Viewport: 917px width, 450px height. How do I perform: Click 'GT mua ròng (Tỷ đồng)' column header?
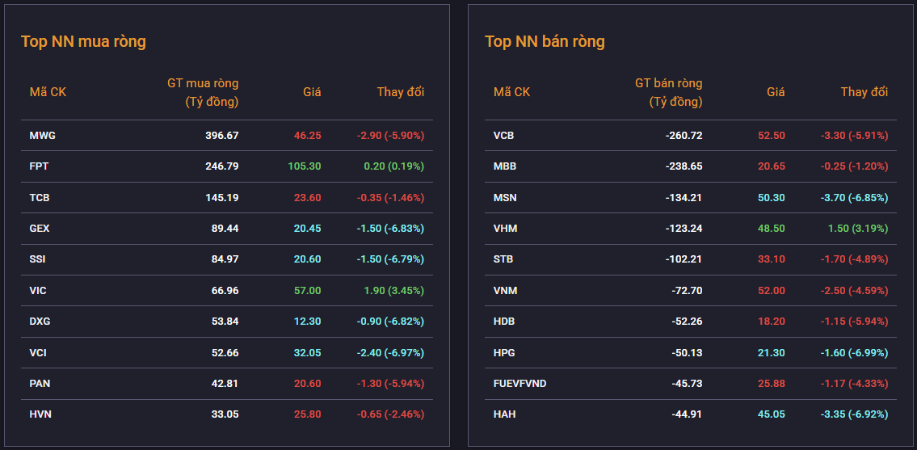pos(203,92)
